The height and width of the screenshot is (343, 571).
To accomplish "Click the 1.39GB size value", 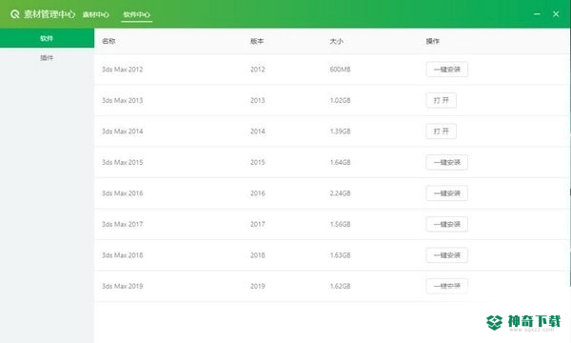I will tap(340, 131).
